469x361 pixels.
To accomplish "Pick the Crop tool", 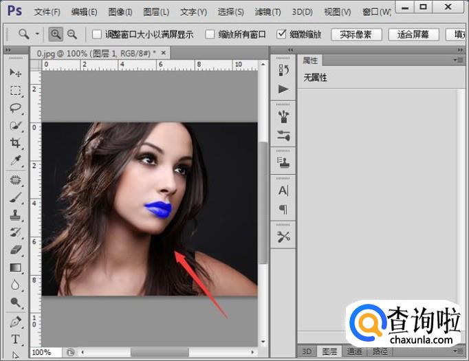I will coord(15,143).
